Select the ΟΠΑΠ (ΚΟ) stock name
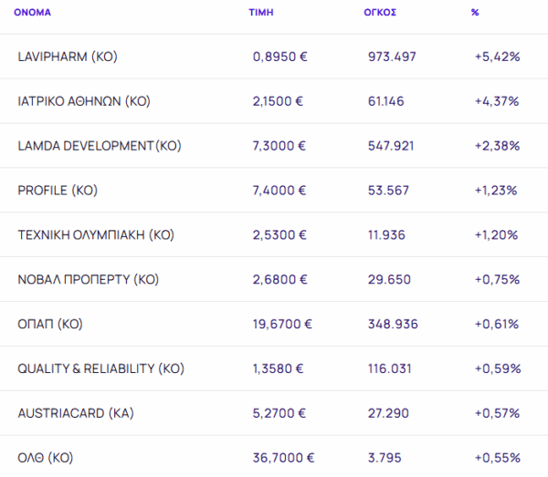The height and width of the screenshot is (477, 548). [50, 324]
